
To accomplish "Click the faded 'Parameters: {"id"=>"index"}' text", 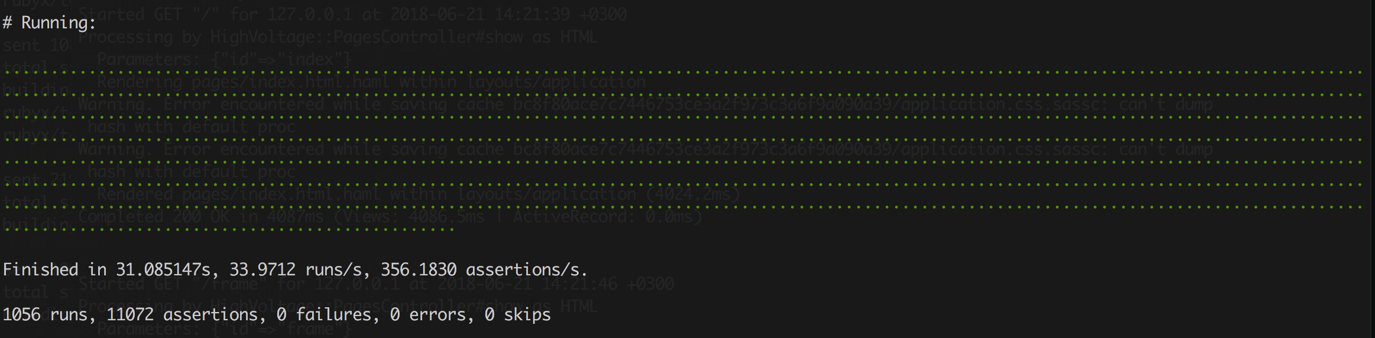I will (225, 60).
